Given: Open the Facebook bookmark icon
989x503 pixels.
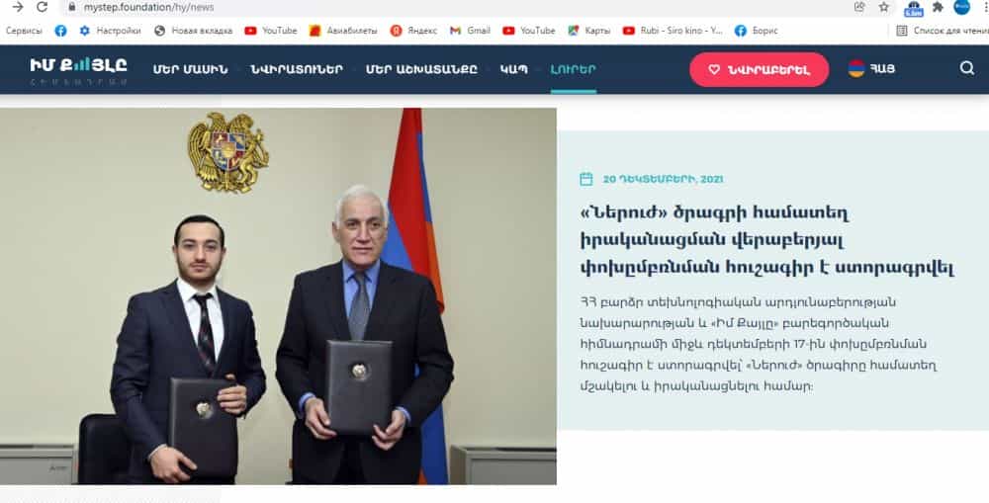Looking at the screenshot, I should point(60,31).
